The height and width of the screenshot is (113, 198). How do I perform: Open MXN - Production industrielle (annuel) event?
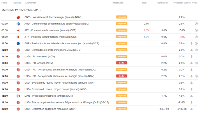[x=49, y=96]
